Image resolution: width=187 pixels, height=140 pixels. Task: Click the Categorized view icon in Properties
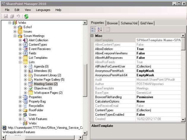93,30
